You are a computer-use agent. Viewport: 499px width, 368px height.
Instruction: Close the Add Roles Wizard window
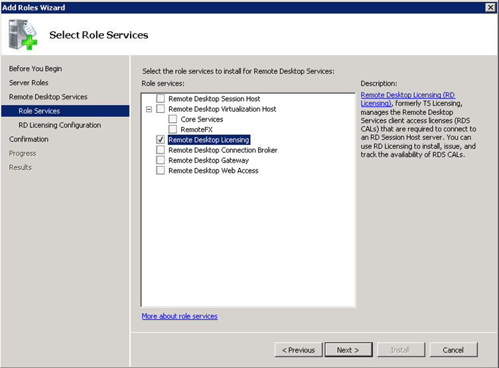coord(490,7)
